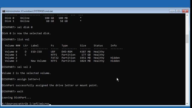Screen dimensions: 192x108
Task: Click the 'Disk 1' row label
Action: [10, 21]
